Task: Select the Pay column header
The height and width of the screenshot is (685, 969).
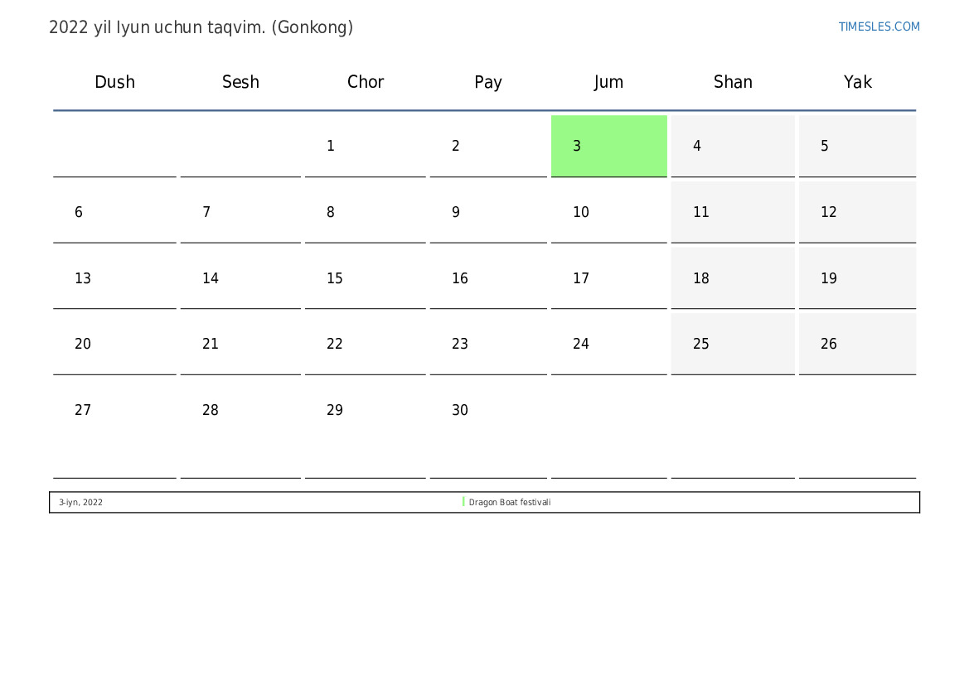Action: 488,82
